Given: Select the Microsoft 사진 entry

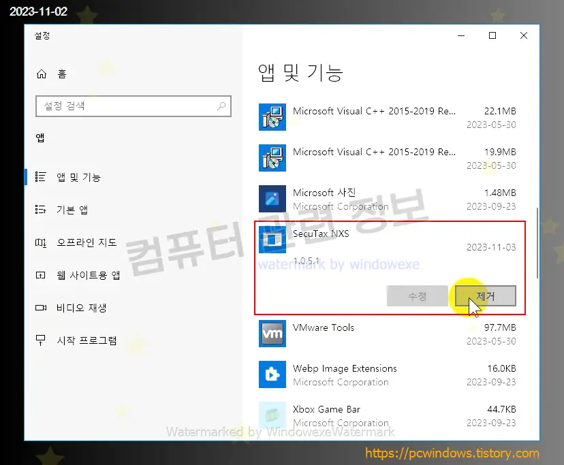Looking at the screenshot, I should (388, 199).
